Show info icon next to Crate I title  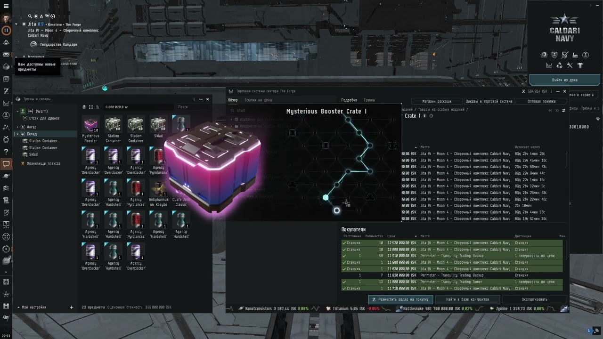(x=424, y=116)
